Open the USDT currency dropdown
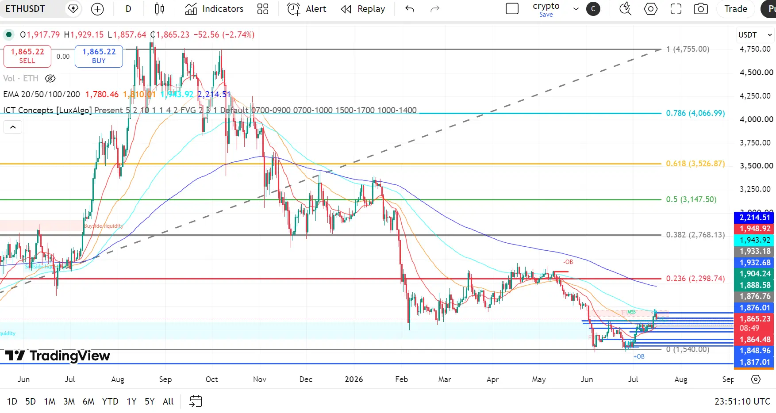Image resolution: width=776 pixels, height=413 pixels. [755, 34]
